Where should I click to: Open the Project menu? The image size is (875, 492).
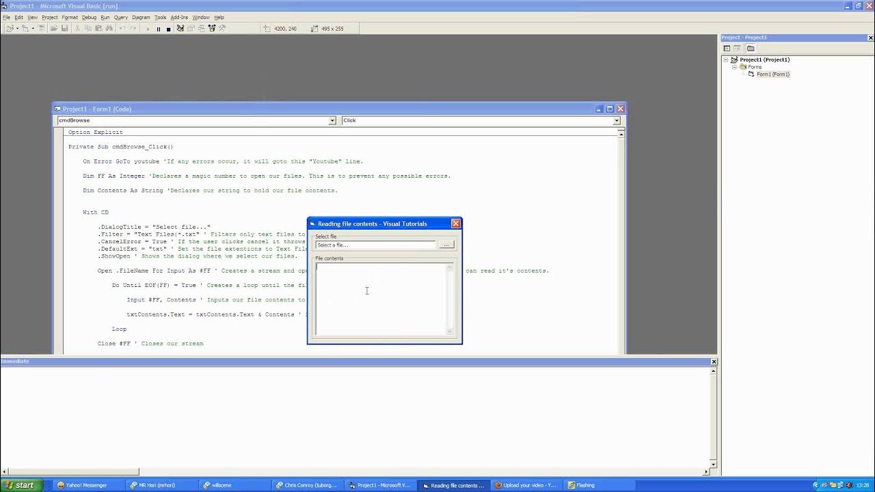click(x=50, y=17)
